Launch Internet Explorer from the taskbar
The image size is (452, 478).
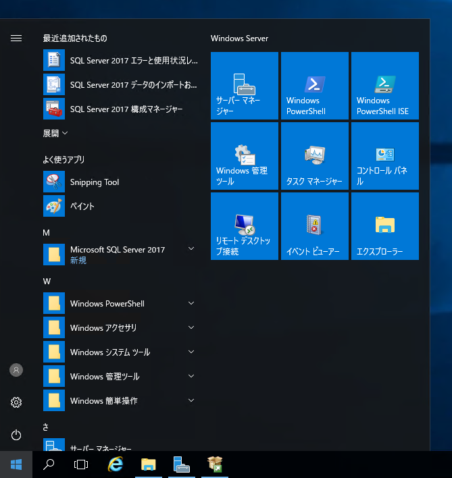pyautogui.click(x=116, y=464)
